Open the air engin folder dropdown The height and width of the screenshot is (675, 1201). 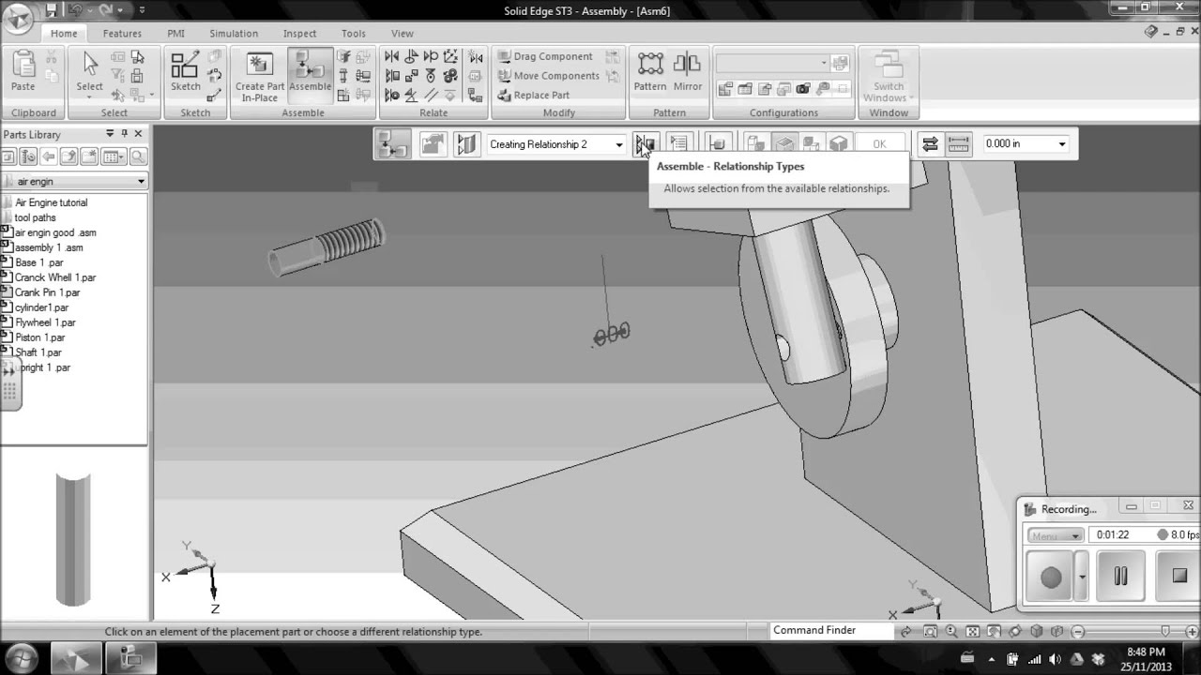point(141,181)
